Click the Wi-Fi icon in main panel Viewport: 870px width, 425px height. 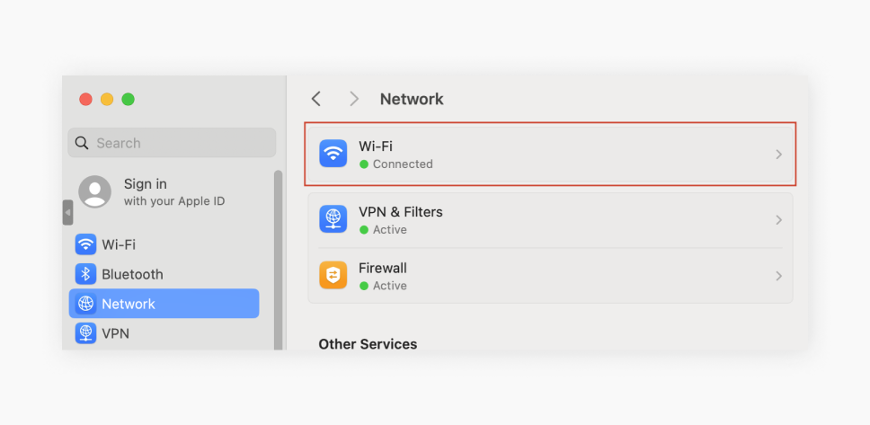click(333, 154)
